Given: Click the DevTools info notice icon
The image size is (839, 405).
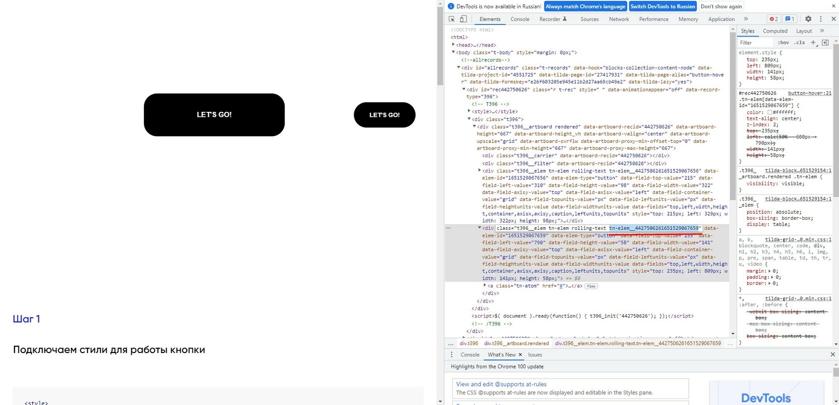Looking at the screenshot, I should (x=451, y=6).
